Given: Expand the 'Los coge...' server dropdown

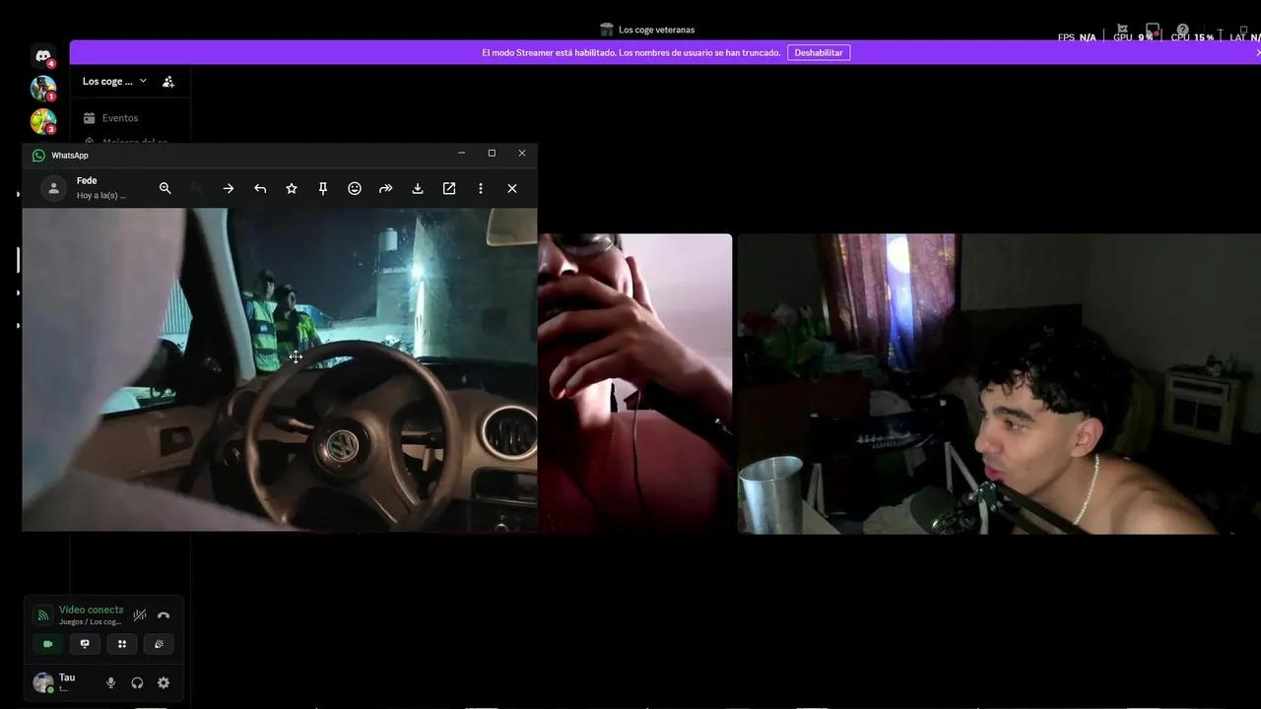Looking at the screenshot, I should tap(143, 81).
